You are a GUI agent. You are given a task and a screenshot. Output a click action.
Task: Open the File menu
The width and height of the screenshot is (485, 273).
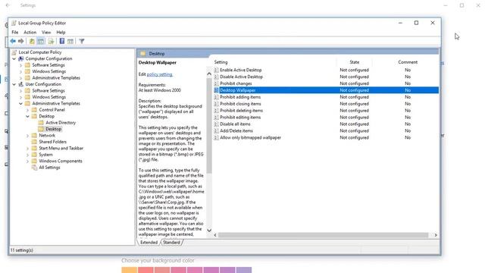point(15,32)
